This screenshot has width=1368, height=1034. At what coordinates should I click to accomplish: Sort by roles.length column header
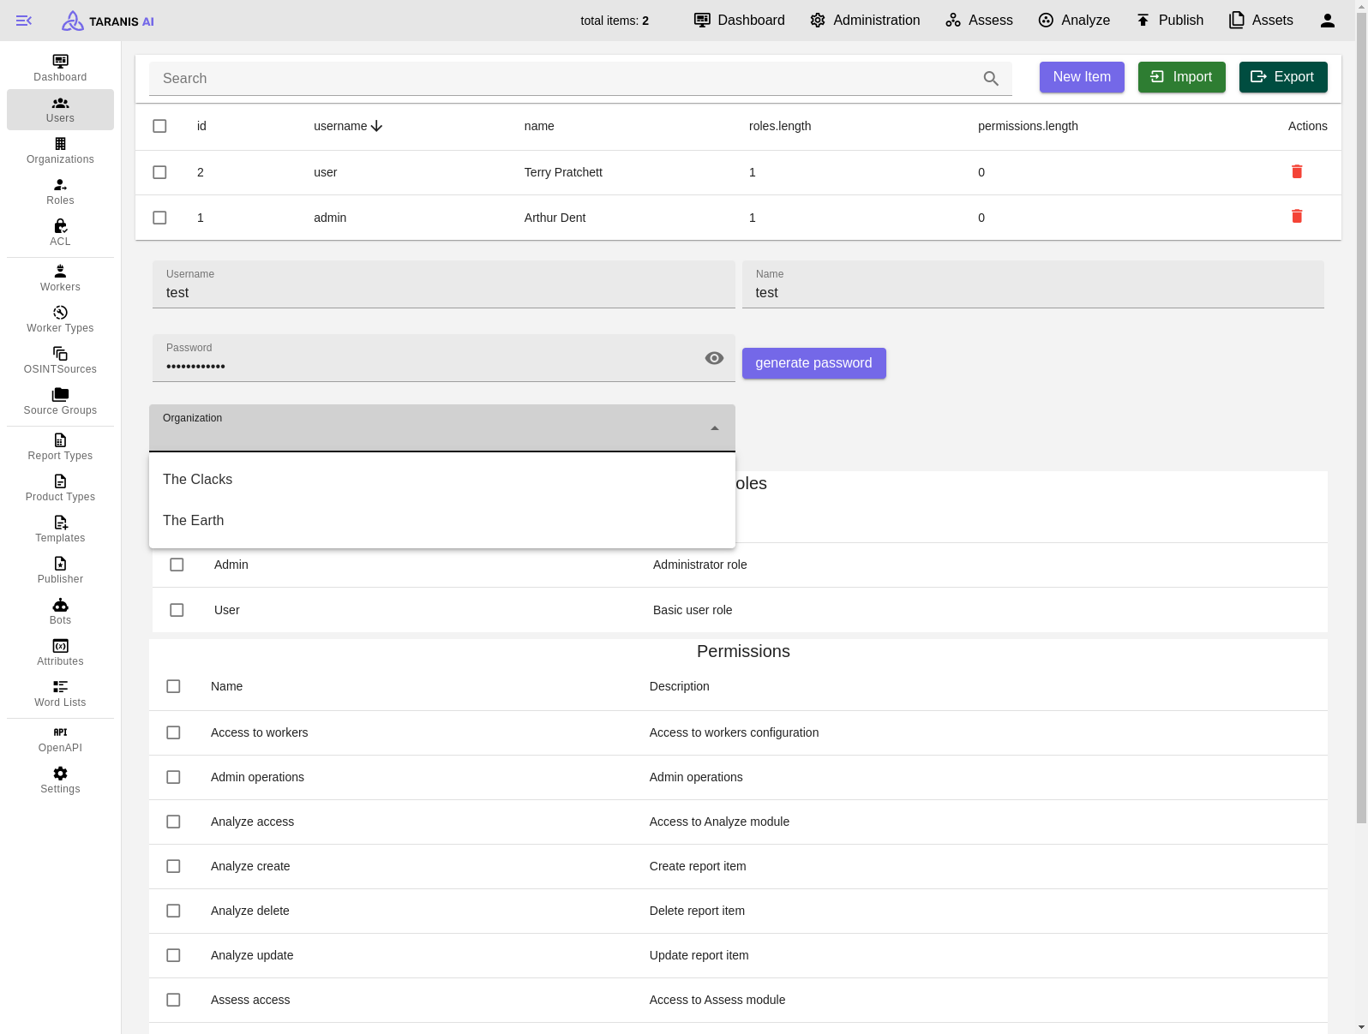tap(780, 126)
